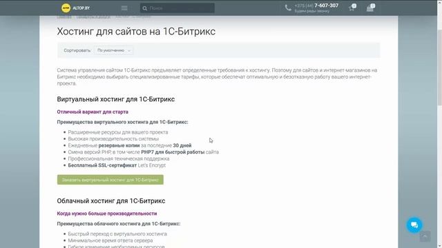This screenshot has height=248, width=442.
Task: Click 'Хостинг для сайтов на 1С-Битрикс' heading
Action: tap(136, 31)
